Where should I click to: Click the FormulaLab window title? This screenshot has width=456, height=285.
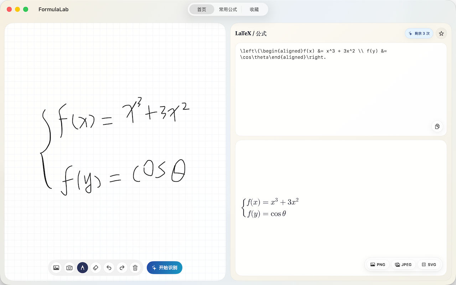53,9
